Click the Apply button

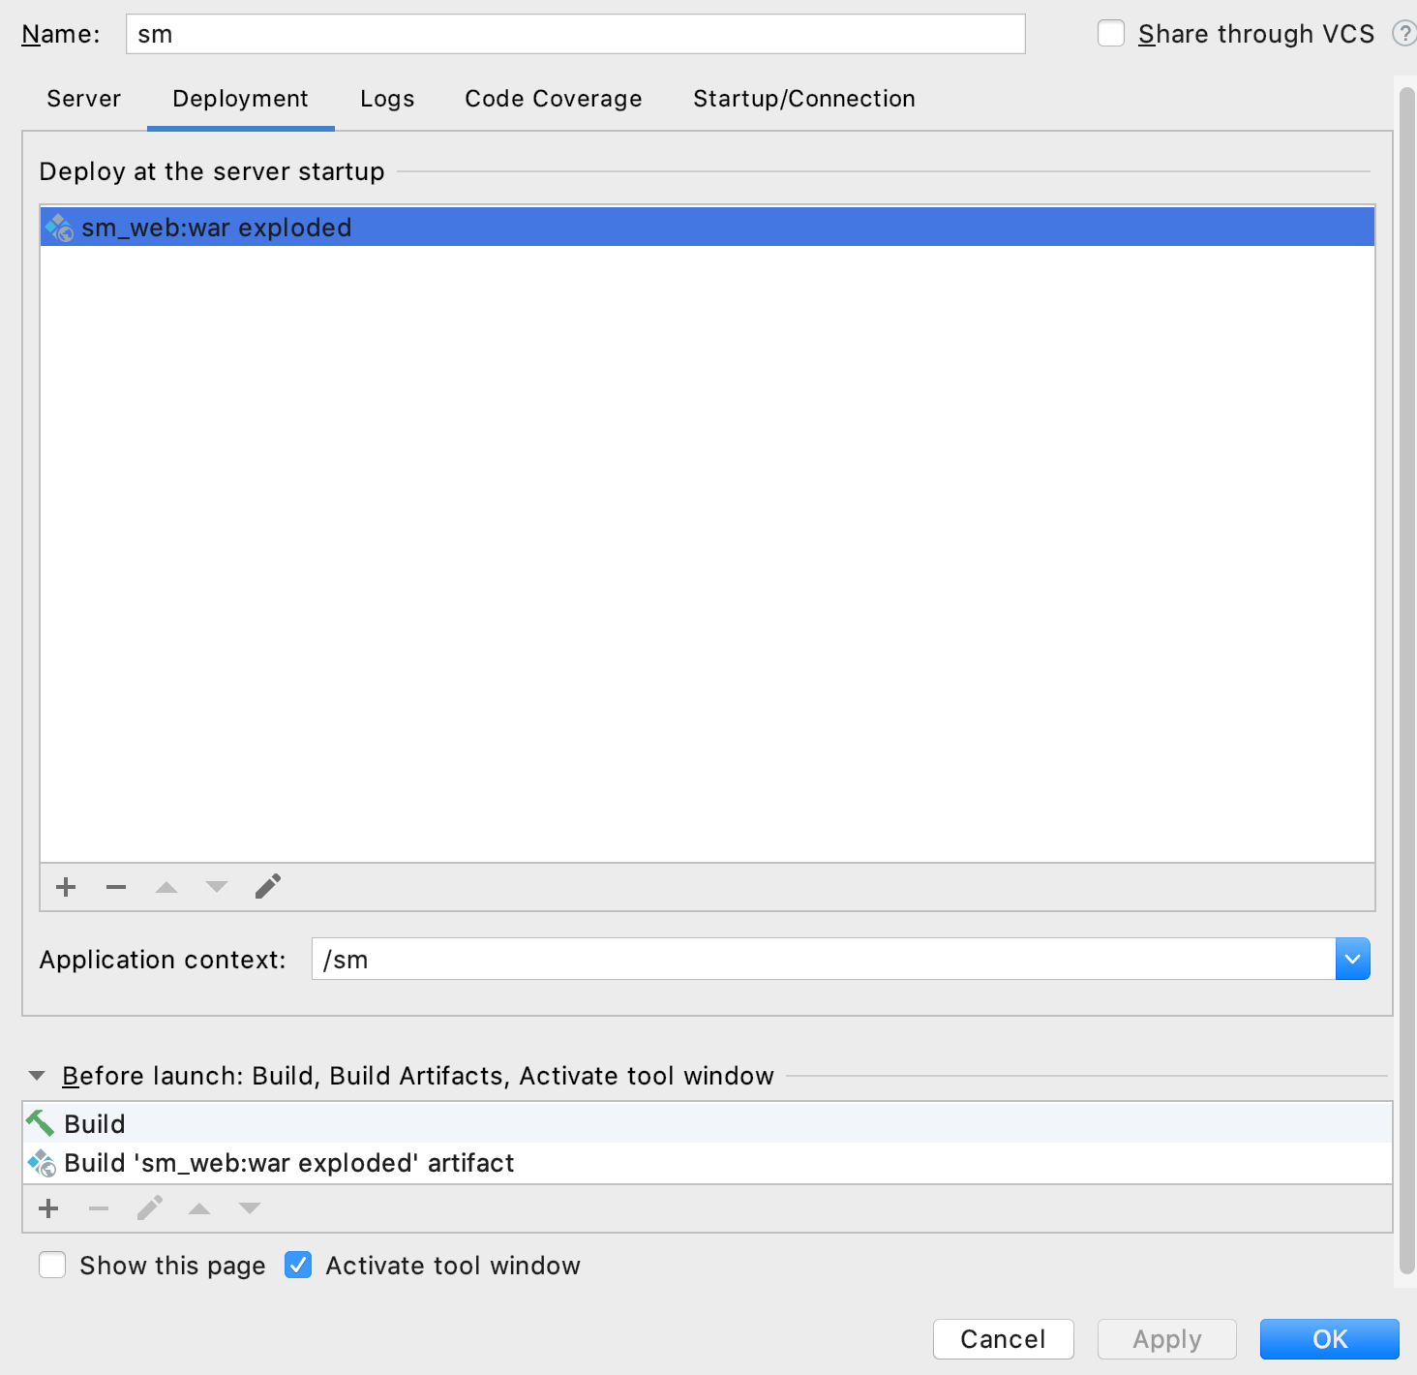click(1167, 1339)
